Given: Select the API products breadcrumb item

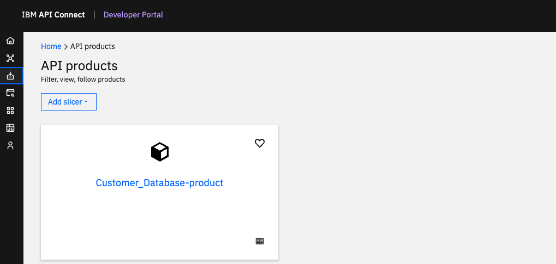Looking at the screenshot, I should pos(93,46).
